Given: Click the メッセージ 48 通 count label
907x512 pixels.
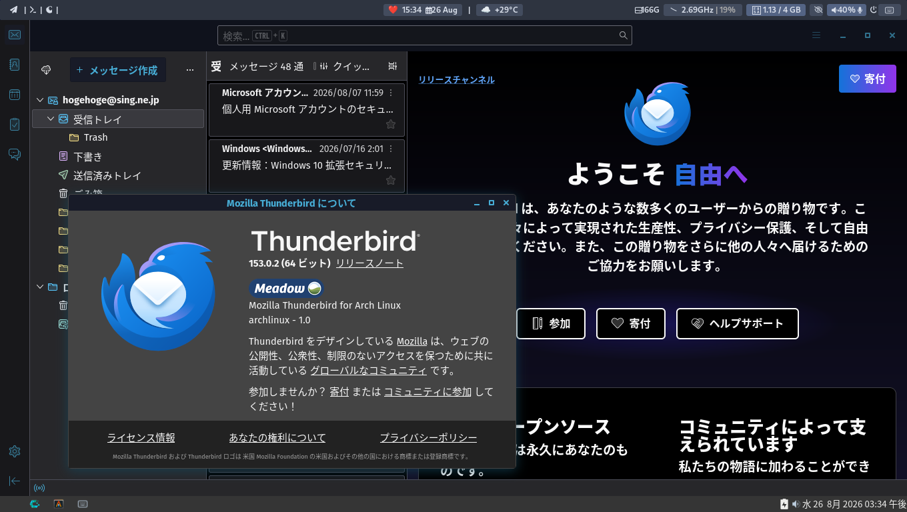Looking at the screenshot, I should point(266,66).
